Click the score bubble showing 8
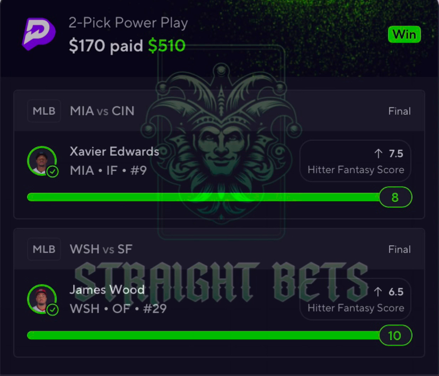 tap(396, 197)
